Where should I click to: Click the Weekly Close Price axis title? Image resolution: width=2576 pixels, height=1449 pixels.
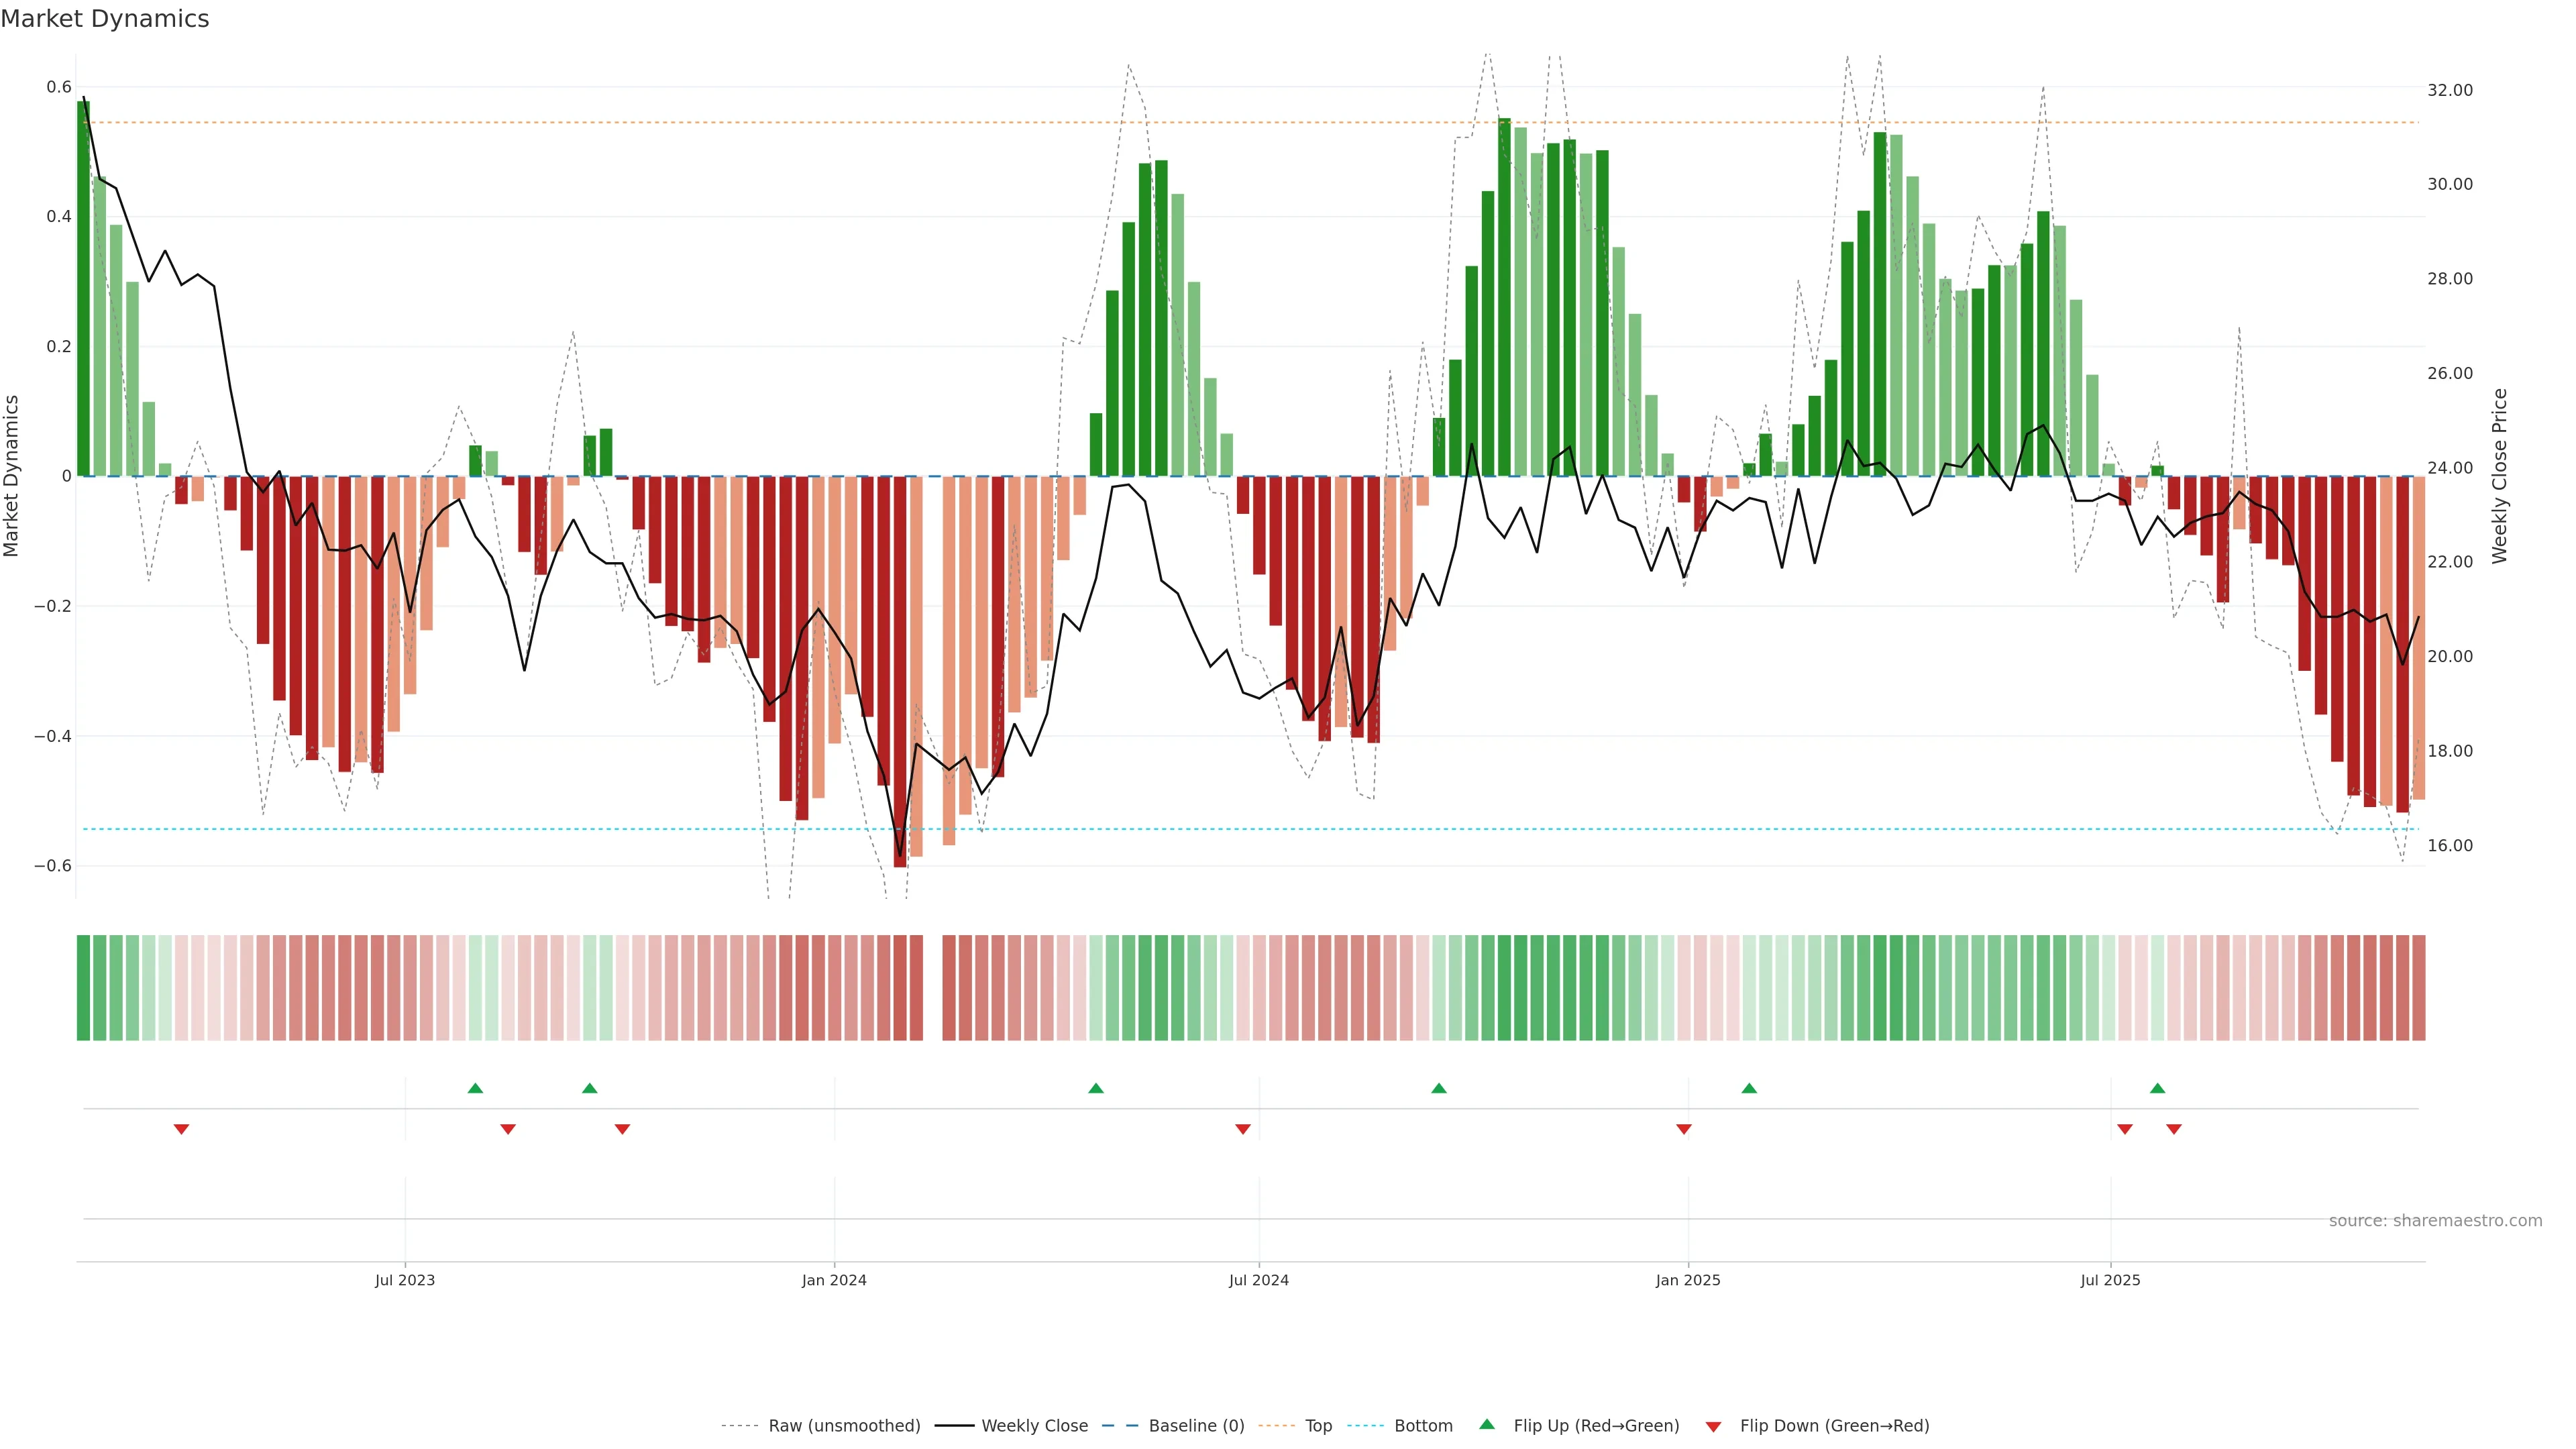2499,476
